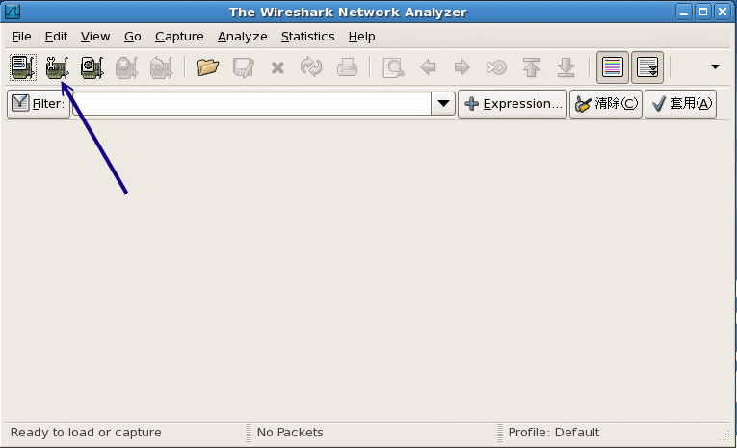Open the Capture menu
Screen dimensions: 737x448
pos(179,37)
